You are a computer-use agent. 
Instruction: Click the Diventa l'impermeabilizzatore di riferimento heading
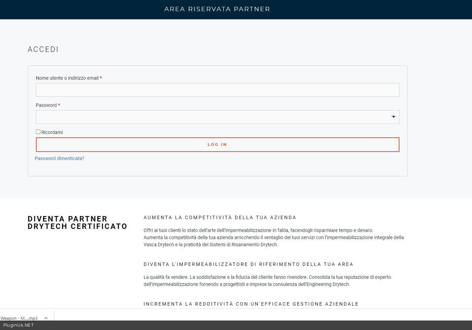[x=248, y=264]
